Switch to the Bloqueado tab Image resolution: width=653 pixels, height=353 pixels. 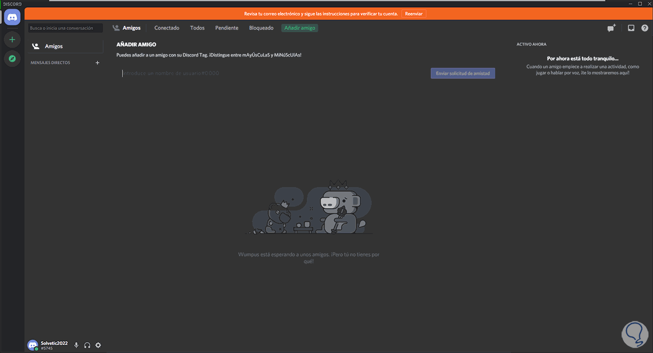(261, 28)
